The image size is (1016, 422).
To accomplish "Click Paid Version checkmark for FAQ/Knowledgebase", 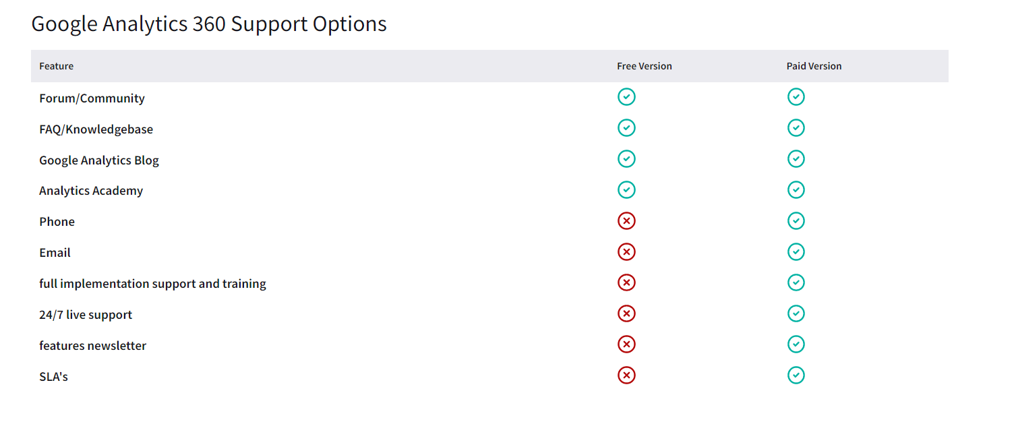I will pyautogui.click(x=796, y=128).
